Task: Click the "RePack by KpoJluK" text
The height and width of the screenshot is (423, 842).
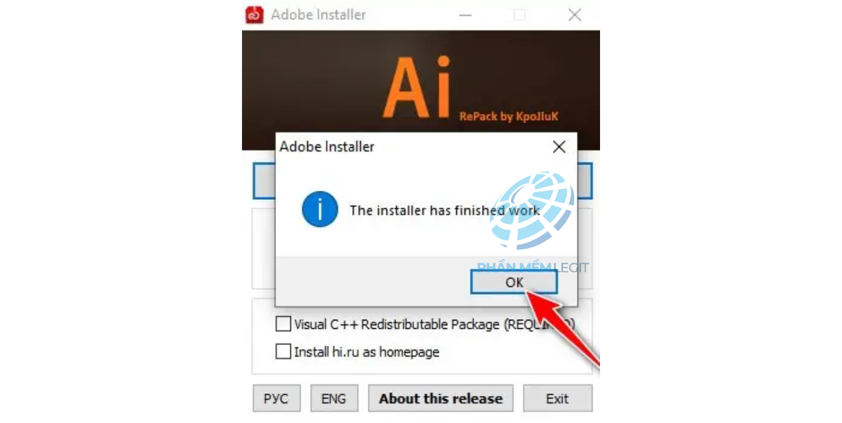Action: pyautogui.click(x=508, y=117)
